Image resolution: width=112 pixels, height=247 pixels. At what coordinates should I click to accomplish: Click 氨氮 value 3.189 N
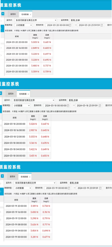coord(34,206)
